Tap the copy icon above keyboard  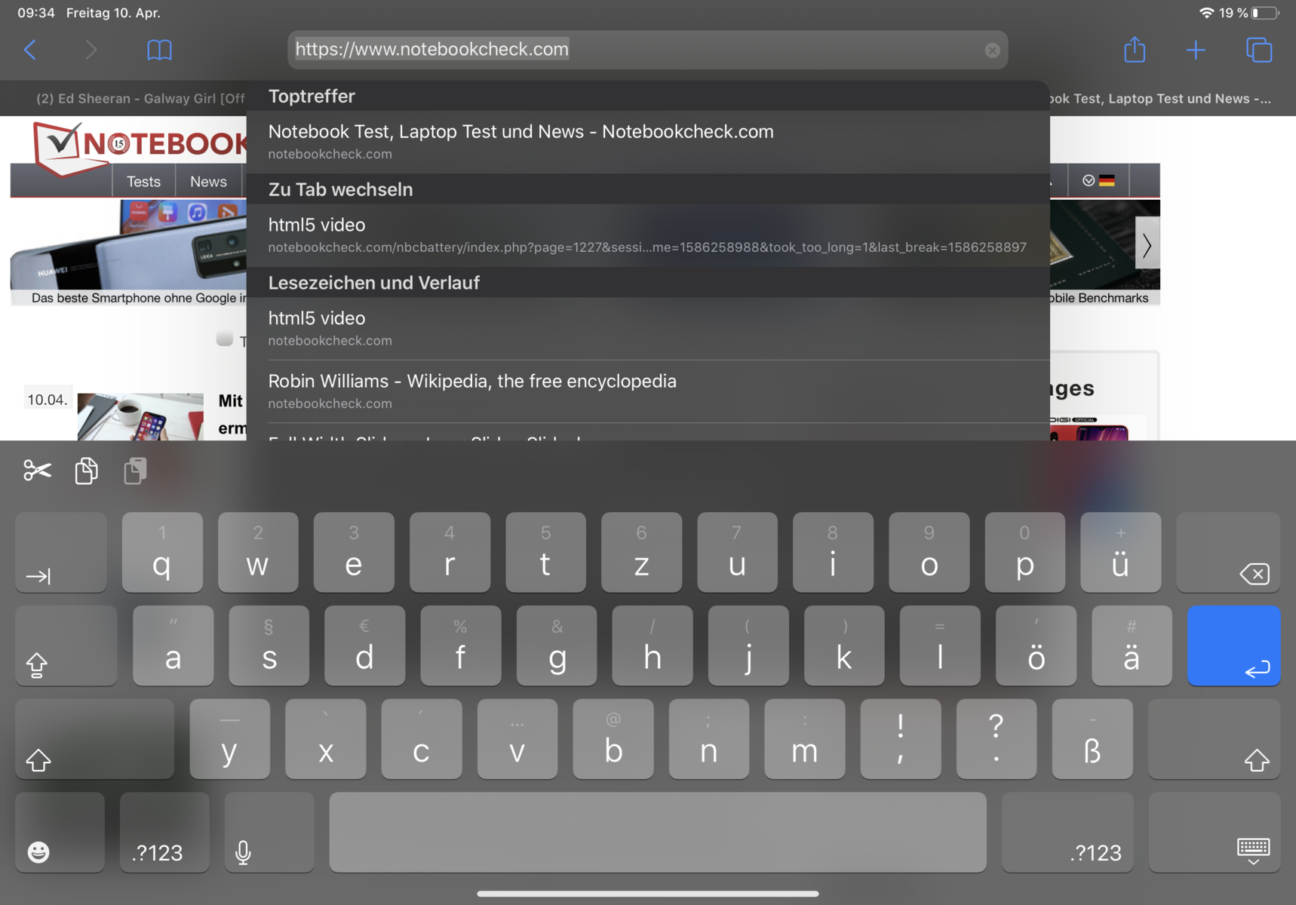[x=87, y=471]
